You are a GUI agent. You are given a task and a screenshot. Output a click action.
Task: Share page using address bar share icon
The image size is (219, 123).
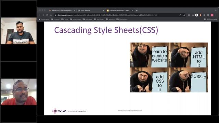click(180, 15)
